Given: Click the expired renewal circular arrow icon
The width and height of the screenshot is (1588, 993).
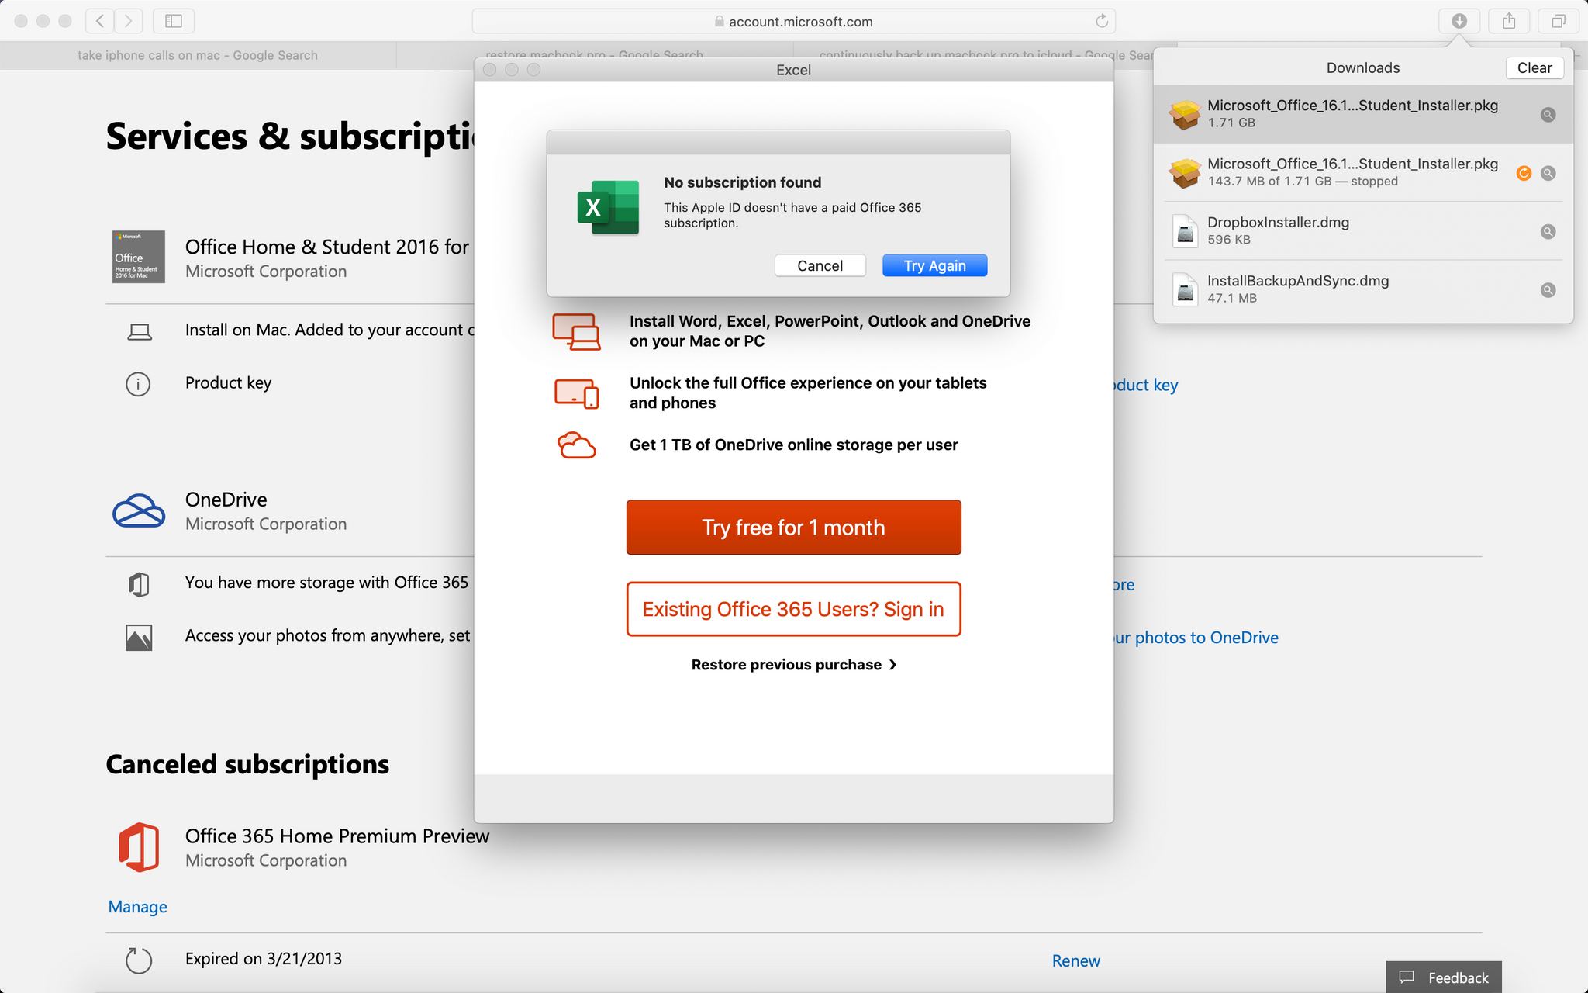Looking at the screenshot, I should pos(139,960).
